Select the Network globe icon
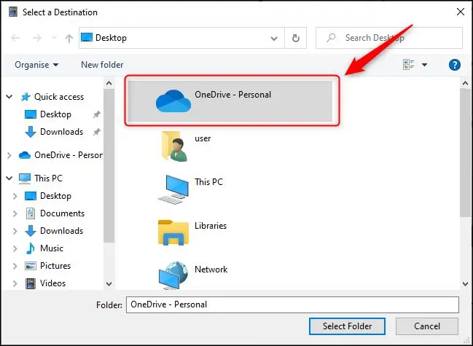Image resolution: width=473 pixels, height=346 pixels. [173, 275]
